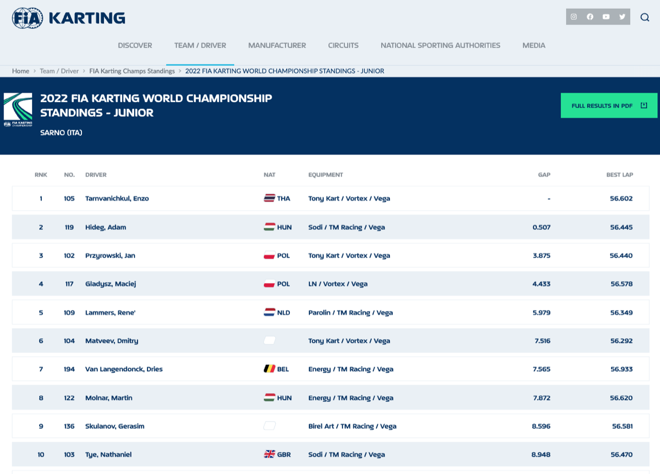Viewport: 660px width, 474px height.
Task: Click the FIA Karting logo
Action: (x=69, y=18)
